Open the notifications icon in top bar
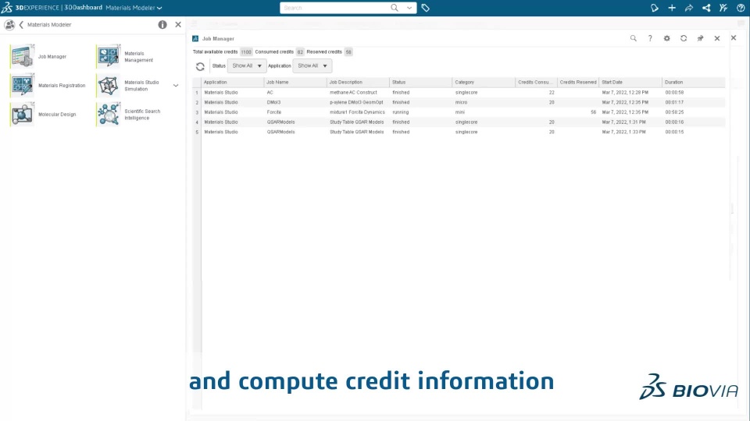This screenshot has width=750, height=421. 655,8
